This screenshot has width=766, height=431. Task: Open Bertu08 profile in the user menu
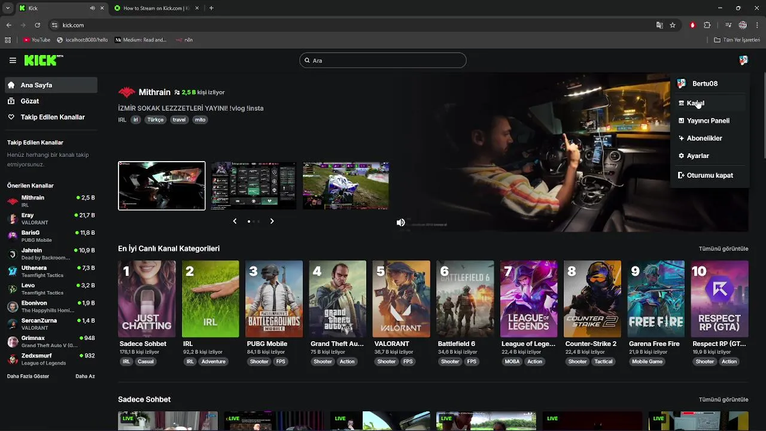click(x=710, y=84)
